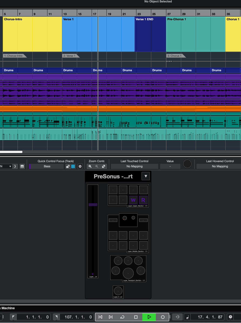The image size is (241, 323).
Task: Toggle the quick control focus lock
Action: (68, 166)
